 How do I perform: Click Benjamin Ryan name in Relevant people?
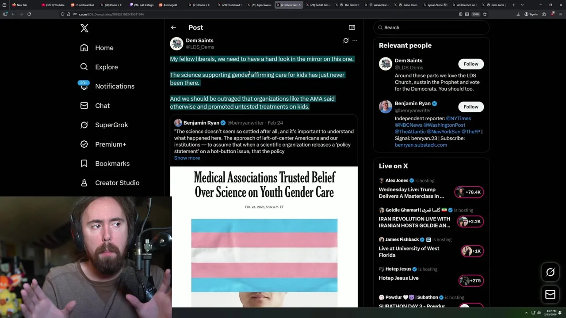pos(413,103)
